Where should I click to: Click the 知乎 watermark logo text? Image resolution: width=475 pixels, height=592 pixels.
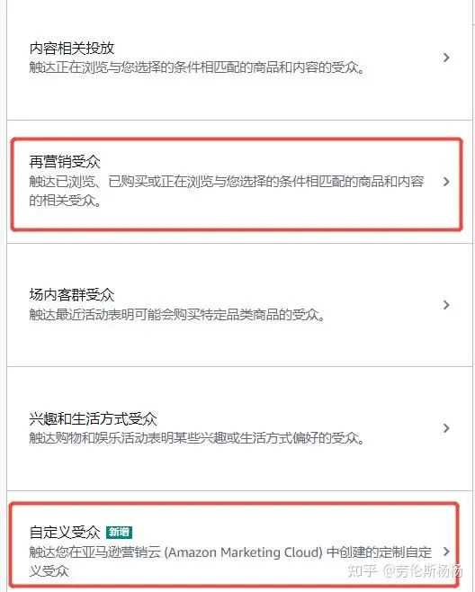363,570
